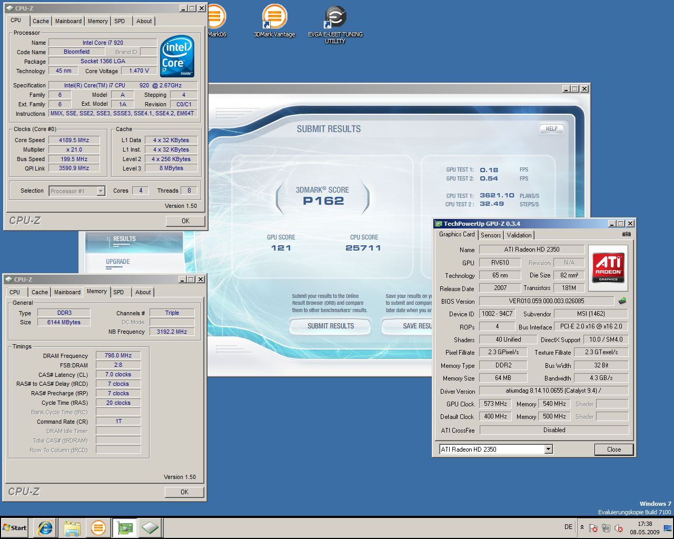Open the About tab in the bottom CPU-Z window

coord(143,292)
